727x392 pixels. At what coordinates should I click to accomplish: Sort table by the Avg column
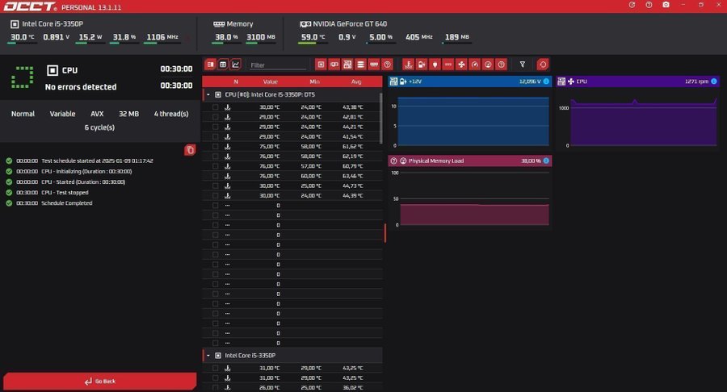click(x=356, y=81)
